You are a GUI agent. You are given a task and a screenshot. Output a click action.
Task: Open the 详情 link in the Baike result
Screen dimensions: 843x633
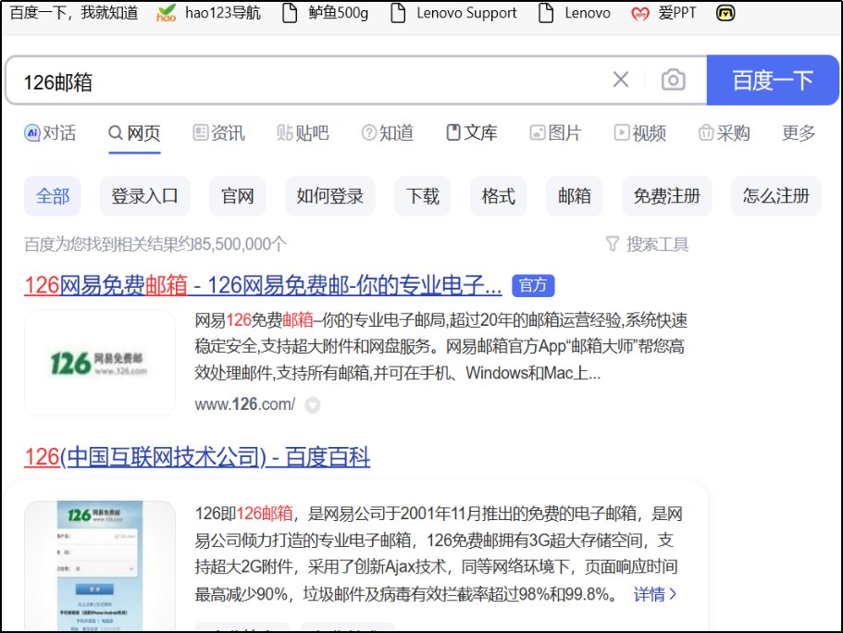653,594
